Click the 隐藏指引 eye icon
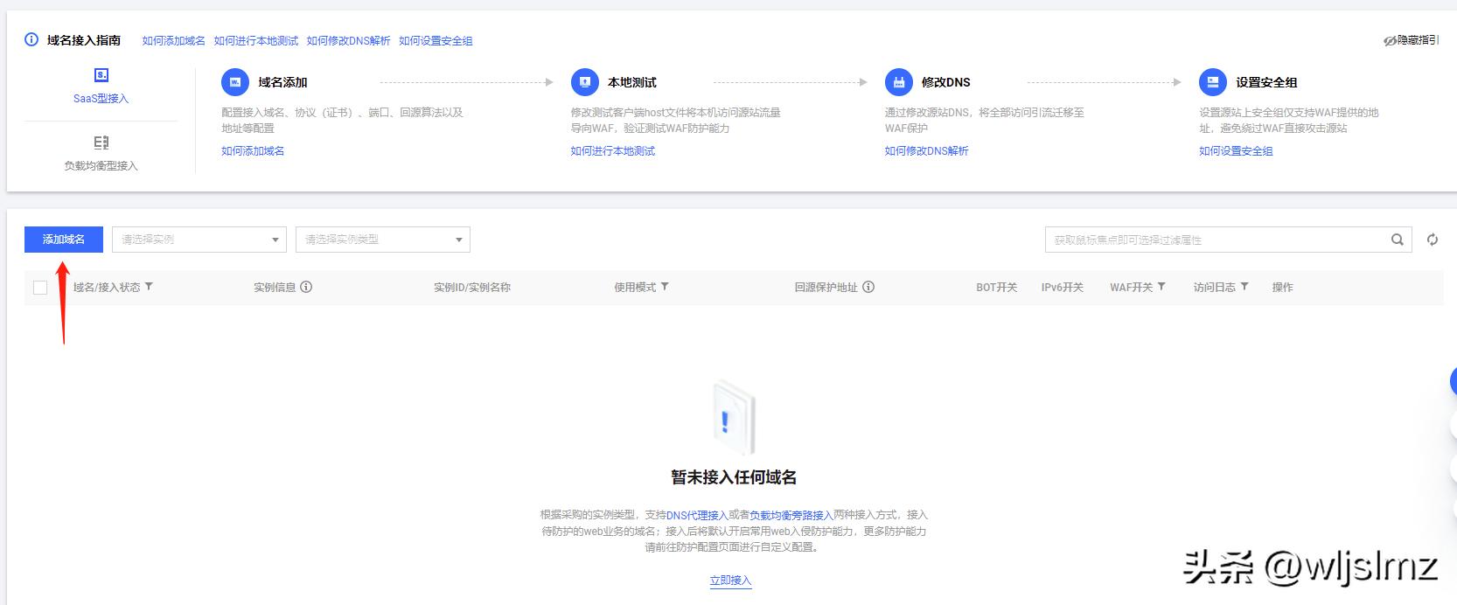The height and width of the screenshot is (605, 1457). (x=1390, y=41)
